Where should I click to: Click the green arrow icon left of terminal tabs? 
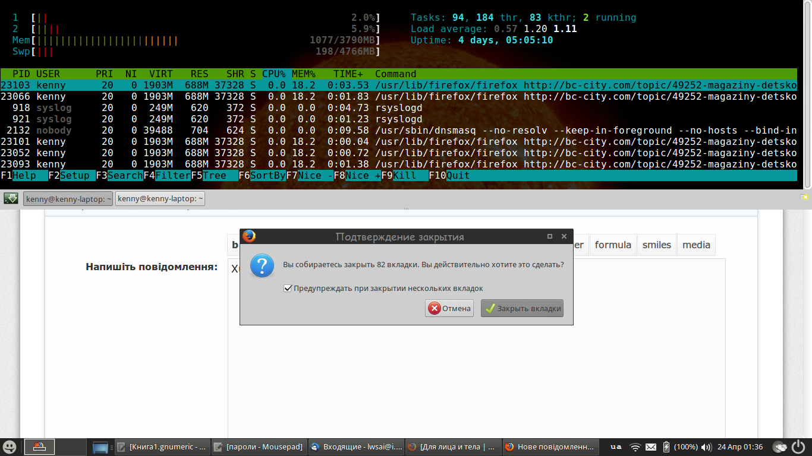[11, 198]
